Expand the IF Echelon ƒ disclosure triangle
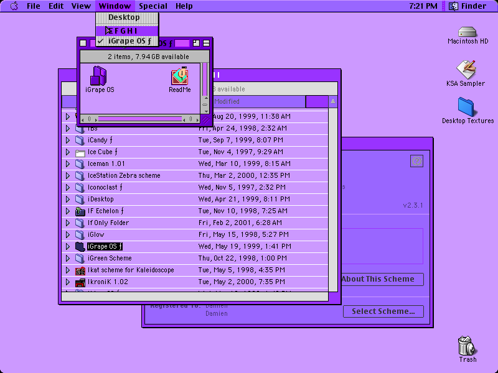 click(x=68, y=211)
